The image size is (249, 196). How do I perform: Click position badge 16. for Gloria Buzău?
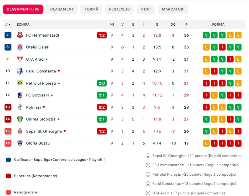tap(8, 143)
